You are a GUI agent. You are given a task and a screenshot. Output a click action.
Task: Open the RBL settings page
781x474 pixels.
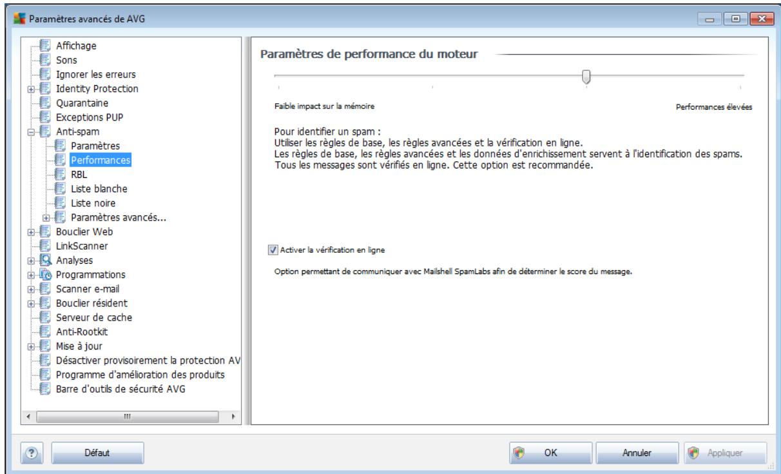tap(80, 174)
